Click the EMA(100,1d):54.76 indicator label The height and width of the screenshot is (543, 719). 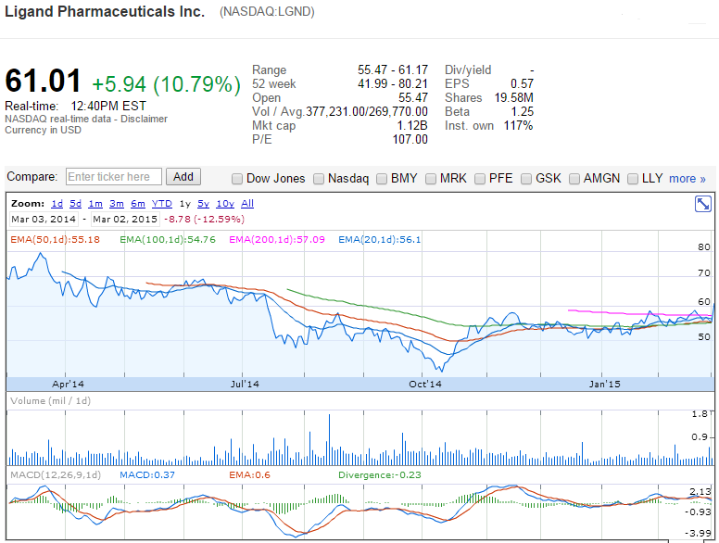pyautogui.click(x=168, y=239)
